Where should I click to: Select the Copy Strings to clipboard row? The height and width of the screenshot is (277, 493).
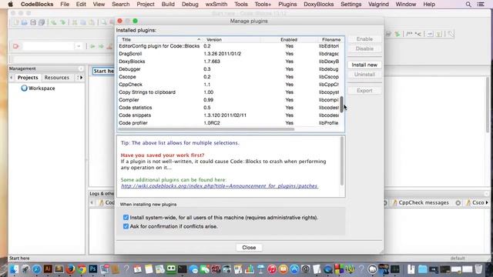[230, 92]
